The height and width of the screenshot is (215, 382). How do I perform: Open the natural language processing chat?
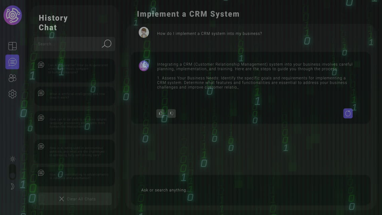pyautogui.click(x=75, y=122)
